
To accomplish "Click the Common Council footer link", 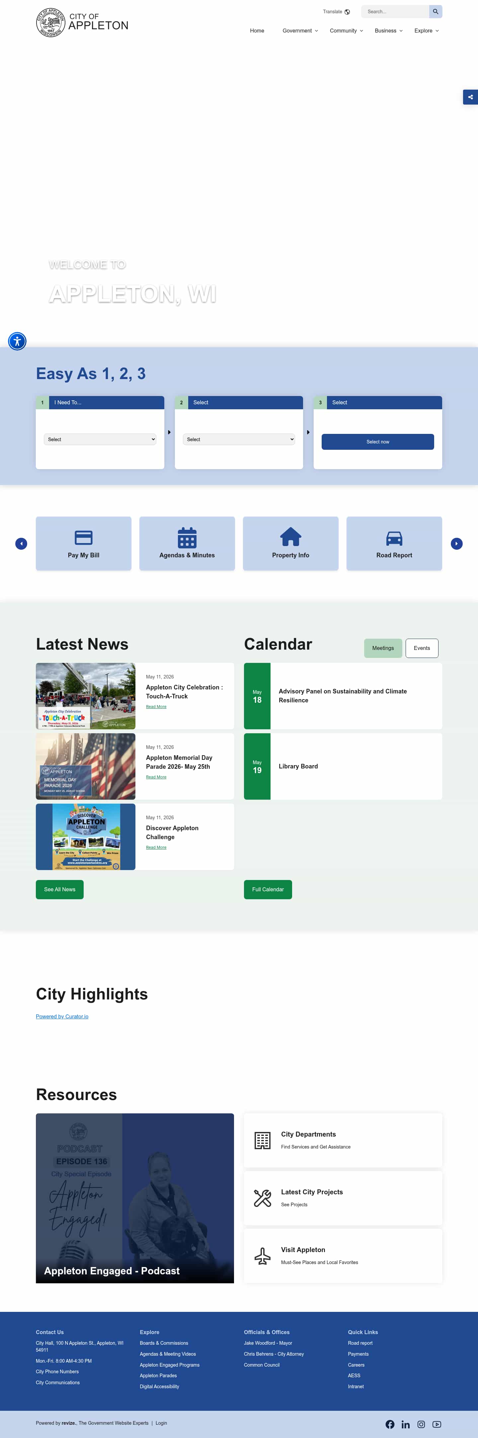I will click(x=261, y=1365).
